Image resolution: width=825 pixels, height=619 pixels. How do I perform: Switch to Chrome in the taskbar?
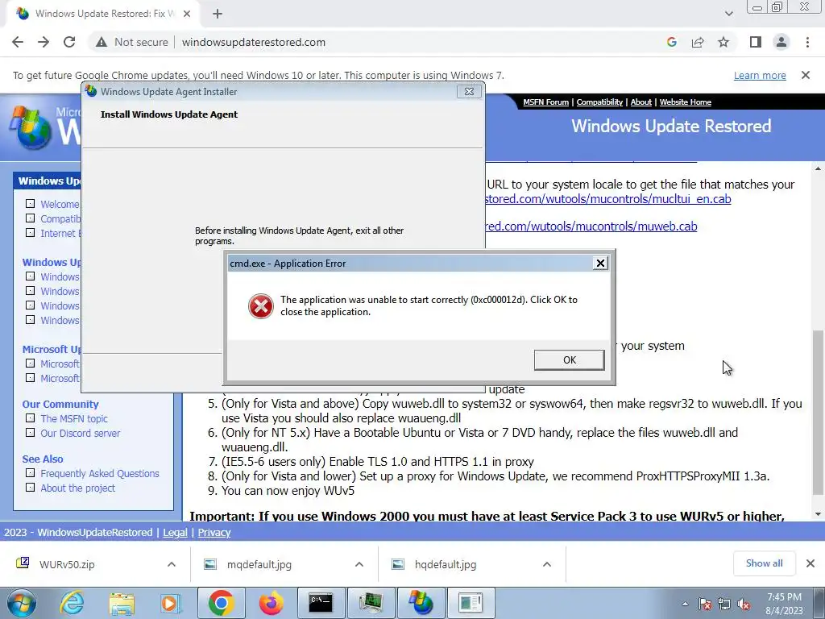pos(221,603)
